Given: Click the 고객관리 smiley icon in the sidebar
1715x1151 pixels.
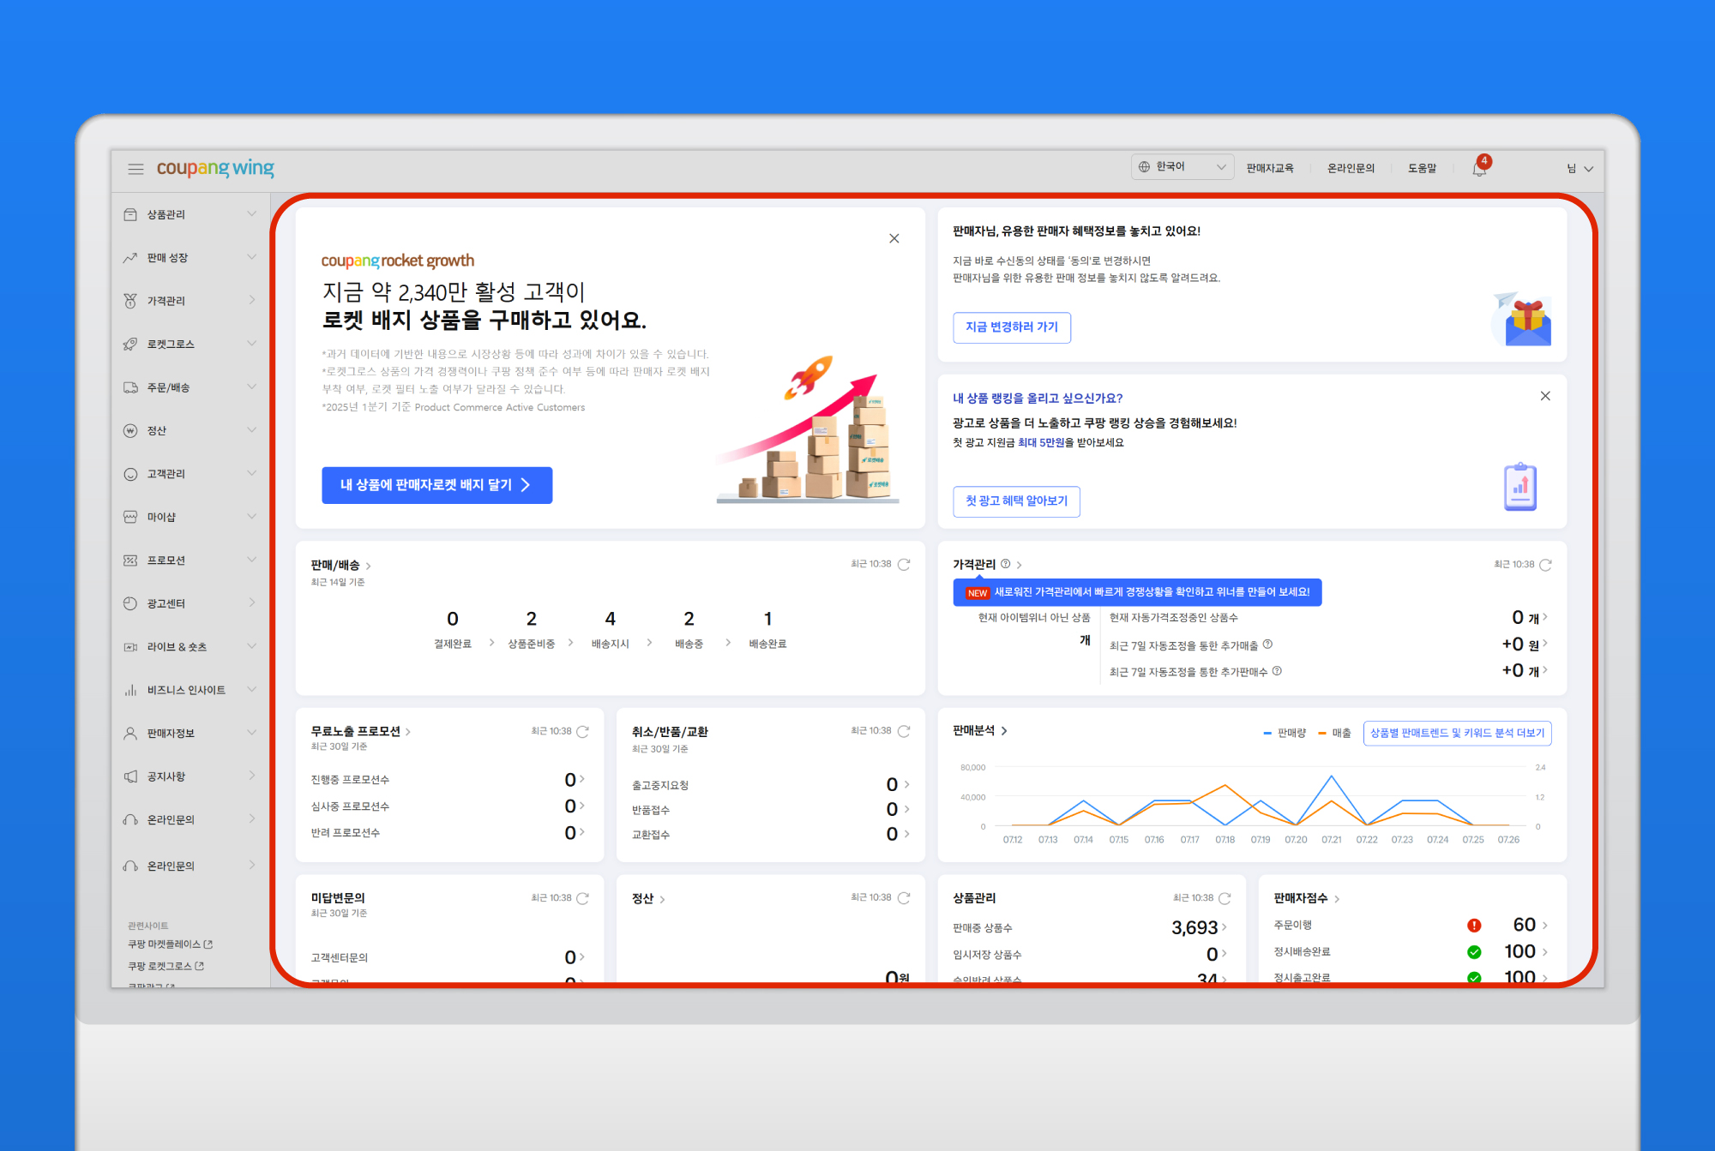Looking at the screenshot, I should (x=130, y=474).
